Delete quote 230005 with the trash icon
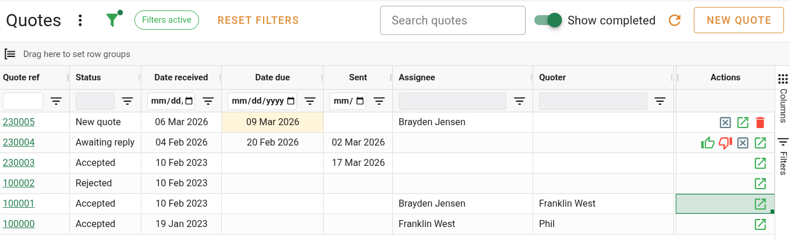Image resolution: width=791 pixels, height=241 pixels. pos(760,122)
